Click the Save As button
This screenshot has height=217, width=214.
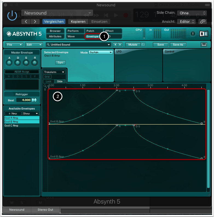click(178, 44)
